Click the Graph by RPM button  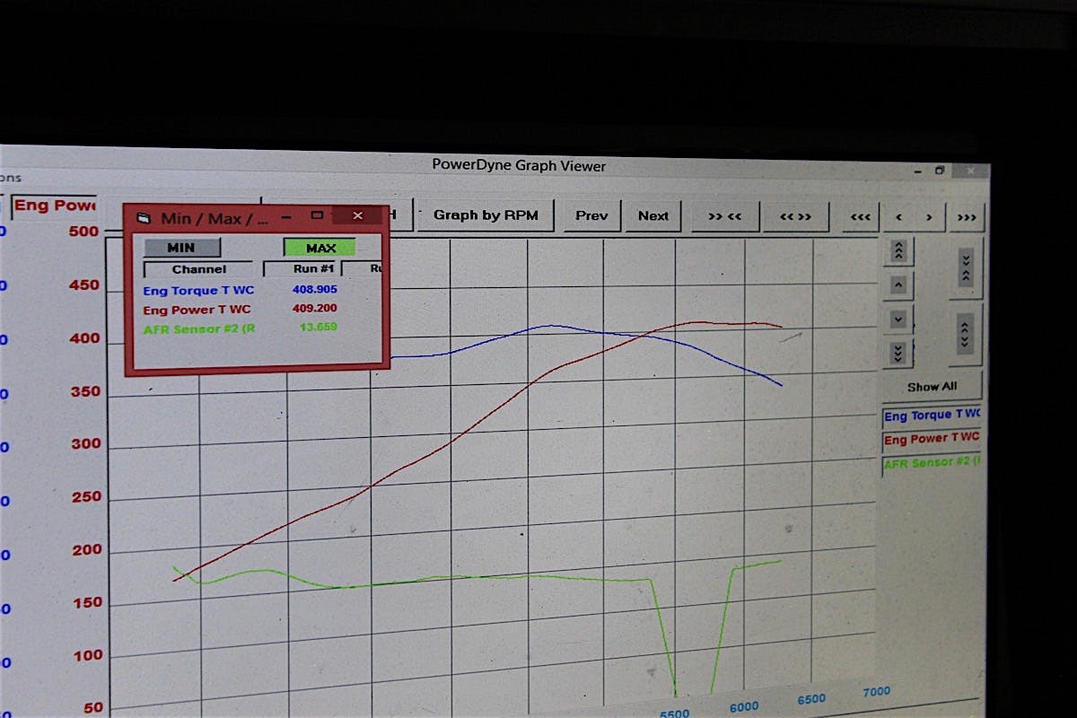click(x=486, y=215)
